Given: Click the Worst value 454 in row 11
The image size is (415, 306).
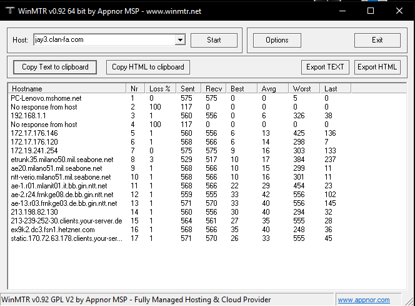Looking at the screenshot, I should 299,186.
